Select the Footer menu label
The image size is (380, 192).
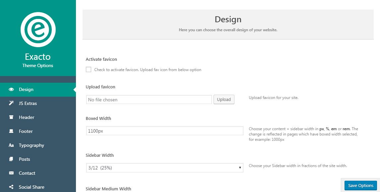(26, 131)
